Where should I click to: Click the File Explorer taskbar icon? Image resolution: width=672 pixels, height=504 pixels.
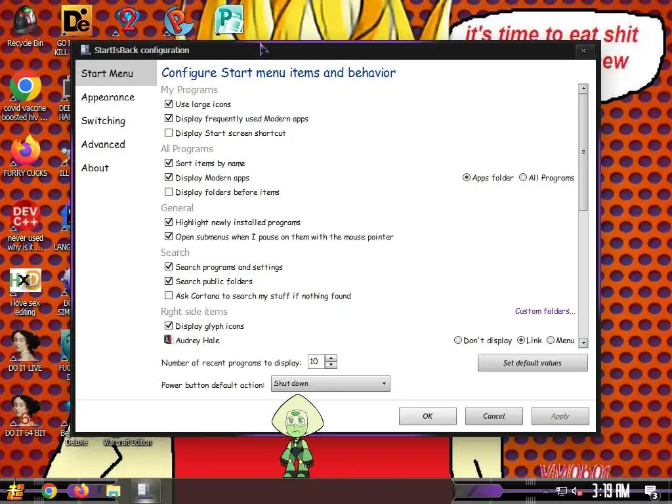point(114,491)
